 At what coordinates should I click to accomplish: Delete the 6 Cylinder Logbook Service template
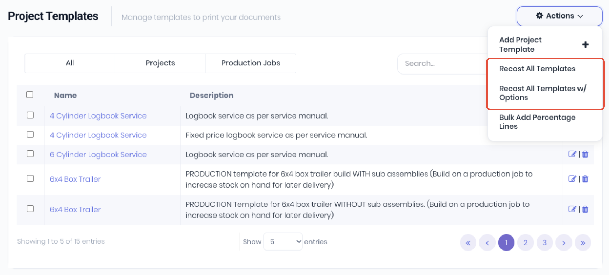[585, 154]
